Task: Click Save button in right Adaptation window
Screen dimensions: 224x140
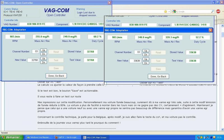Action: [x=158, y=69]
